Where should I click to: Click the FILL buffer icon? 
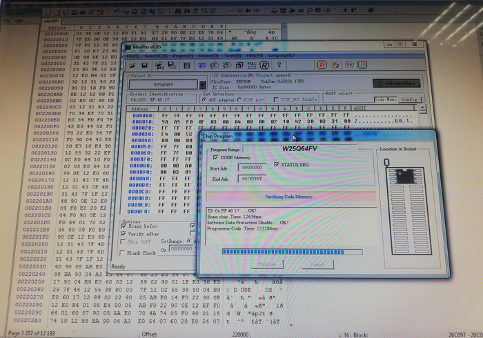click(x=252, y=65)
